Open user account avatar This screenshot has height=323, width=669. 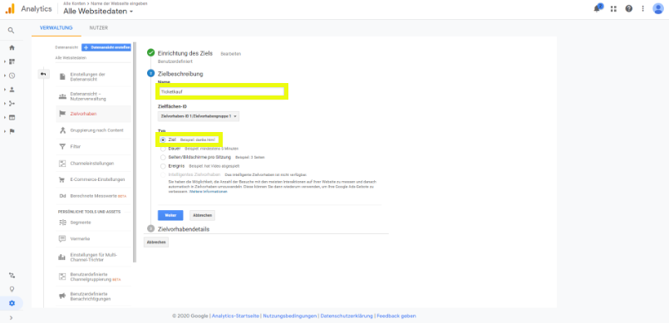[658, 8]
